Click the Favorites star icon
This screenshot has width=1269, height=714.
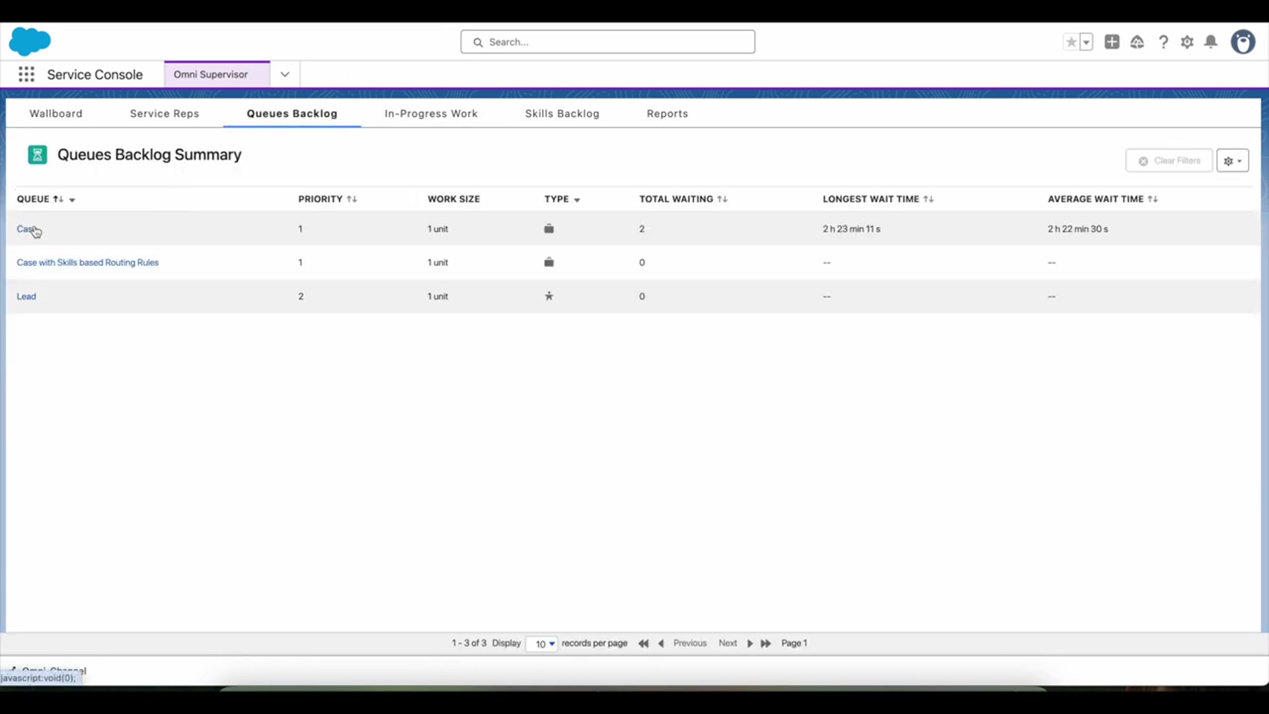[x=1071, y=42]
